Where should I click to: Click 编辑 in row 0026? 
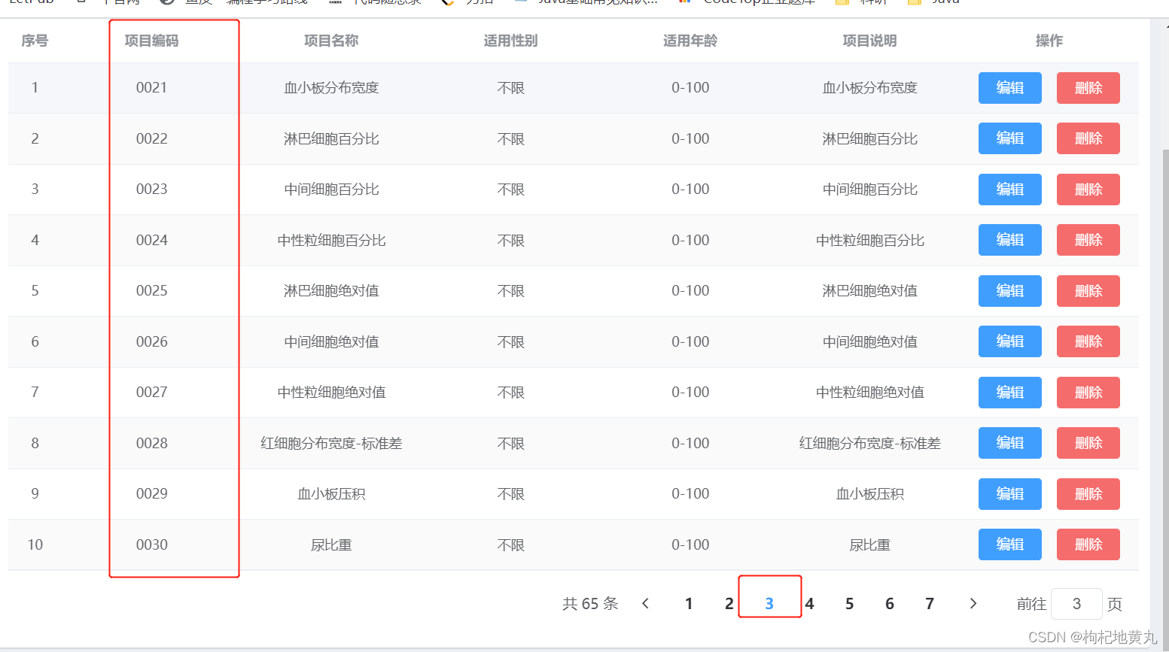pos(1009,341)
